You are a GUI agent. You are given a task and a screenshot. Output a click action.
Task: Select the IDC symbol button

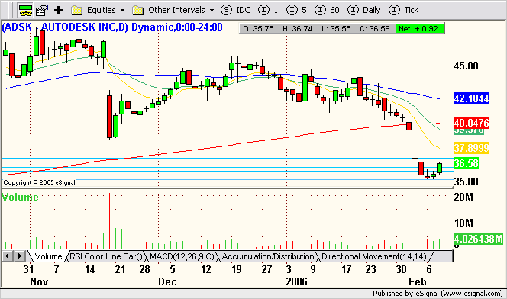[x=235, y=10]
